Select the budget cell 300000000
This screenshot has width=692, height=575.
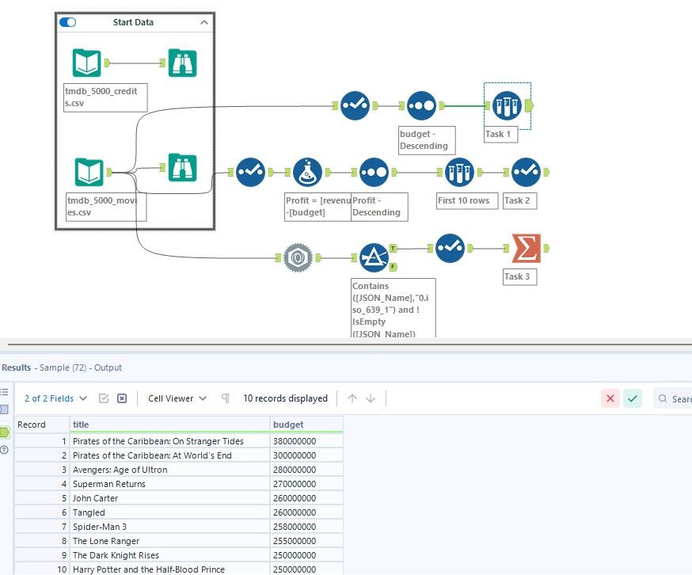click(306, 455)
